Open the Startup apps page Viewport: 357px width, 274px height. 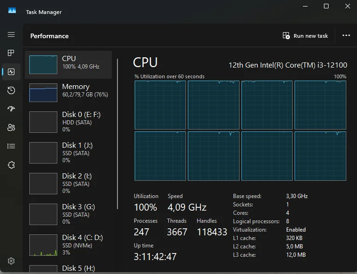pos(11,109)
